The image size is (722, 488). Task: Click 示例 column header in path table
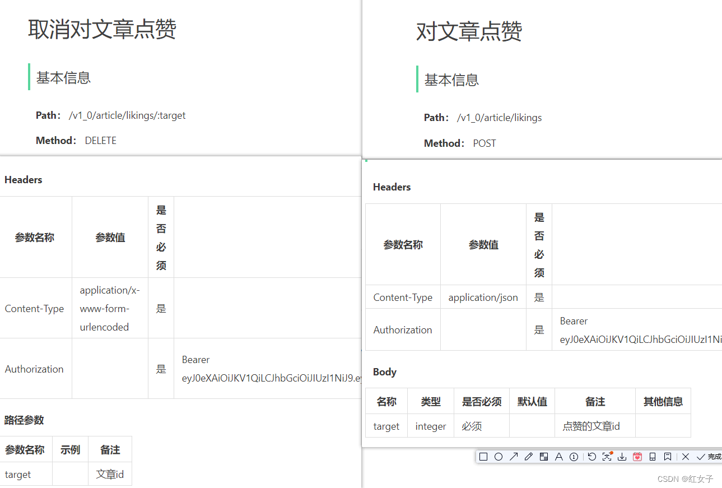coord(70,450)
